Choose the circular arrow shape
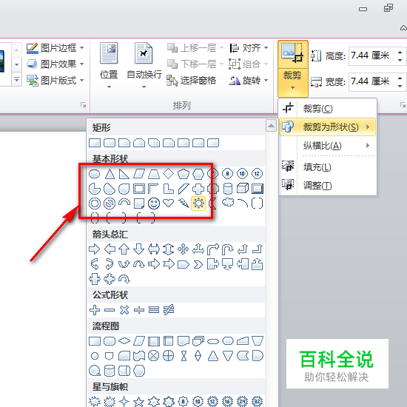The image size is (407, 407). (x=124, y=279)
